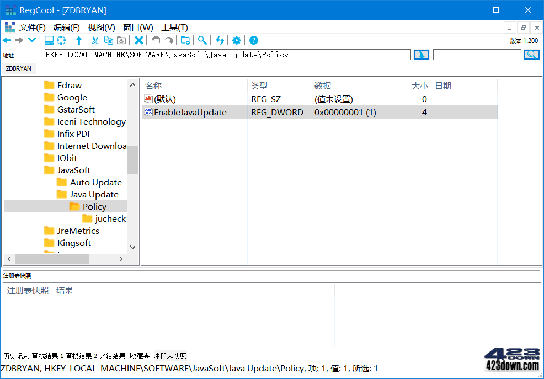Open the 视图 menu
This screenshot has width=544, height=379.
100,27
